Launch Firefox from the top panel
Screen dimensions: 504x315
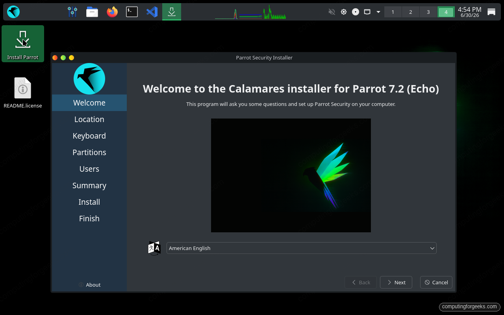(x=112, y=12)
